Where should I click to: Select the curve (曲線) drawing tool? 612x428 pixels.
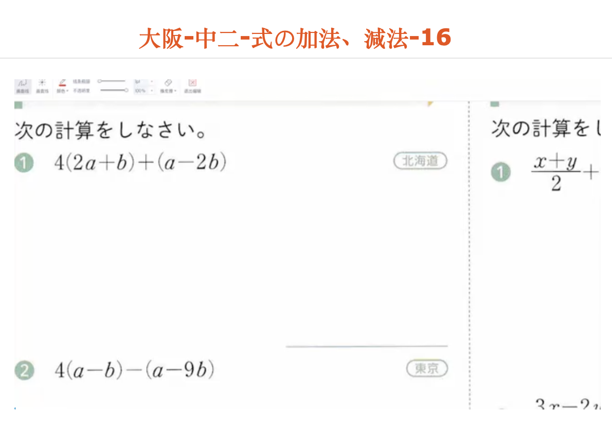pos(22,82)
